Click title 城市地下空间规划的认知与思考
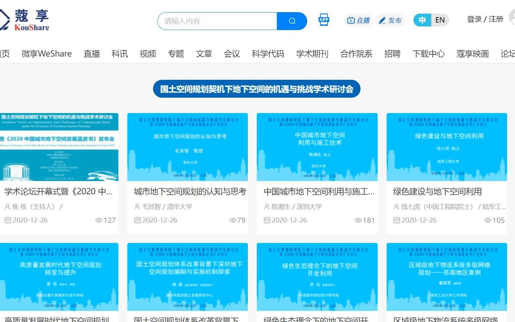The width and height of the screenshot is (515, 322). tap(190, 192)
